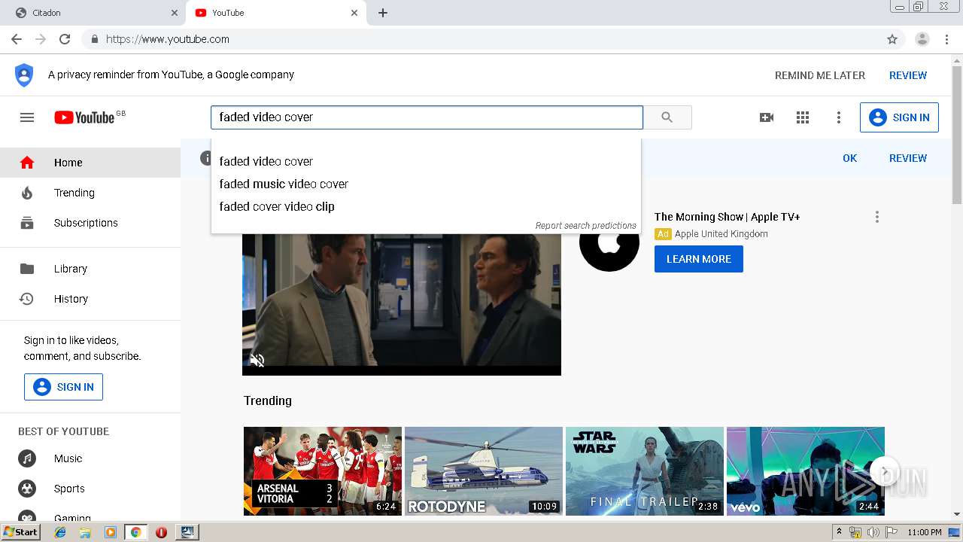Switch to the Citadon browser tab
The image size is (963, 542).
93,13
